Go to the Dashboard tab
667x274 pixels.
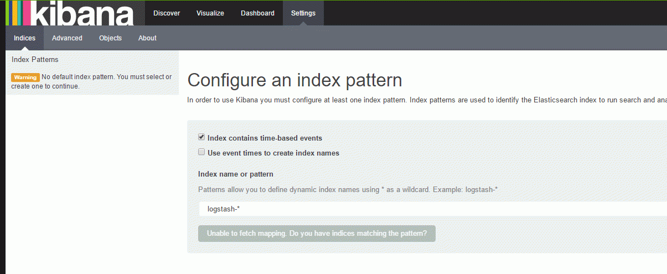coord(257,13)
